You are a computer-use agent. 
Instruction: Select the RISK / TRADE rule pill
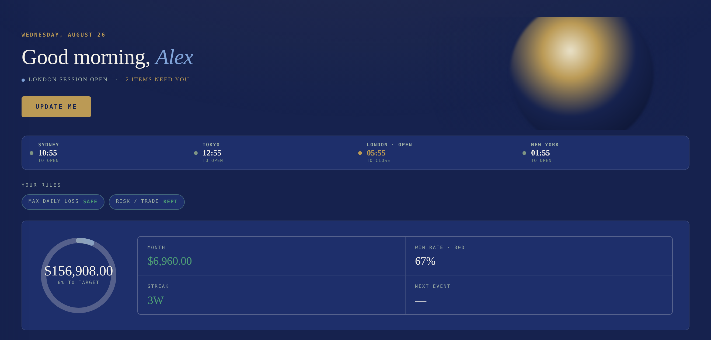(147, 202)
